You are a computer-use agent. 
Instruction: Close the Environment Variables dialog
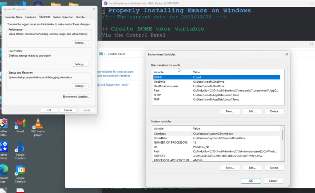(286, 54)
